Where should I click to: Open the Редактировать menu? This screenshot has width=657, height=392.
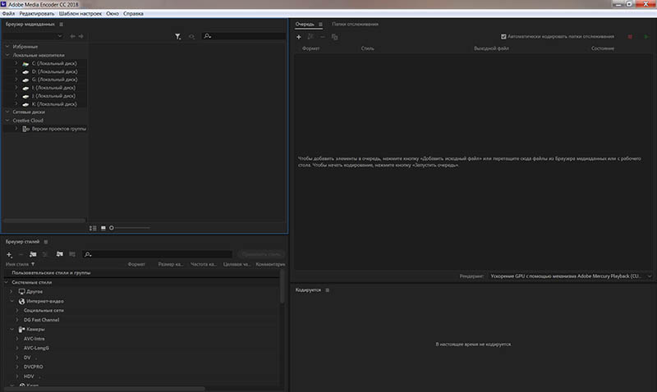pyautogui.click(x=37, y=13)
